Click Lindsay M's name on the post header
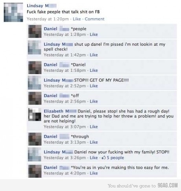The width and height of the screenshot is (181, 191). click(x=42, y=6)
